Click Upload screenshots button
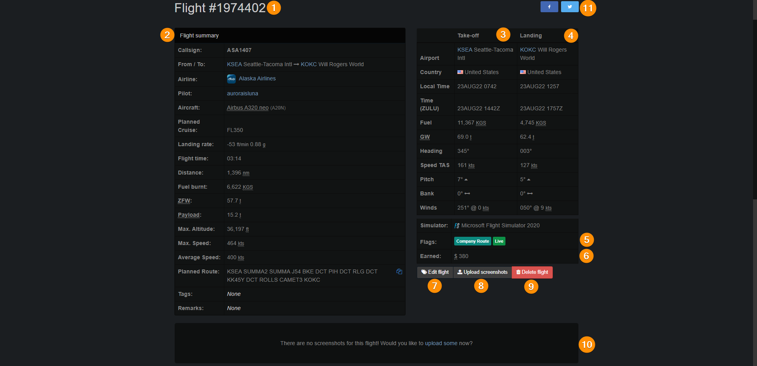Screen dimensions: 757x366 click(x=482, y=272)
